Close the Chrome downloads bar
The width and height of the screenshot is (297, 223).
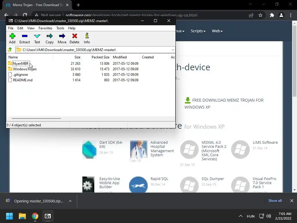click(x=292, y=201)
